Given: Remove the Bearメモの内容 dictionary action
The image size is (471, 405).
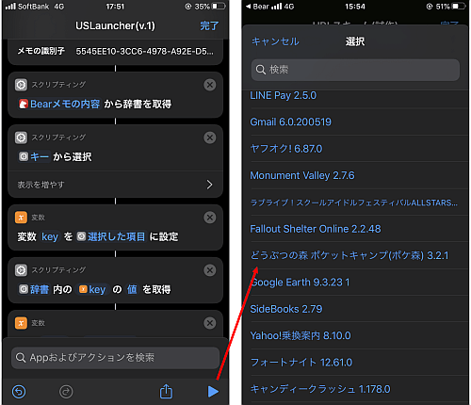Looking at the screenshot, I should (210, 85).
